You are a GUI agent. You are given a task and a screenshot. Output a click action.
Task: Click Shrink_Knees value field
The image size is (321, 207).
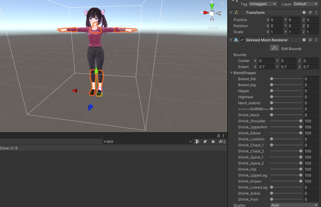[311, 181]
